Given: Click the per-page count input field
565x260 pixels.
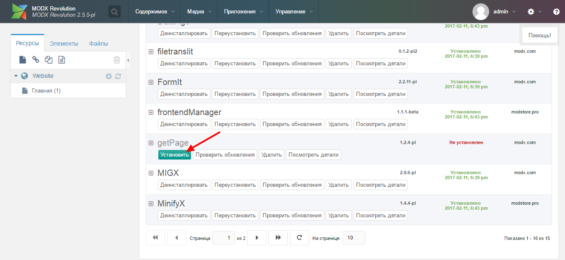Looking at the screenshot, I should point(354,238).
